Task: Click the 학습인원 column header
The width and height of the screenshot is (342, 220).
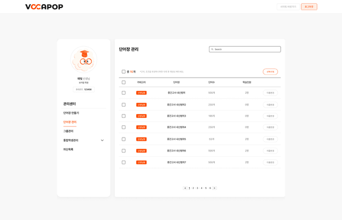Action: [x=247, y=82]
